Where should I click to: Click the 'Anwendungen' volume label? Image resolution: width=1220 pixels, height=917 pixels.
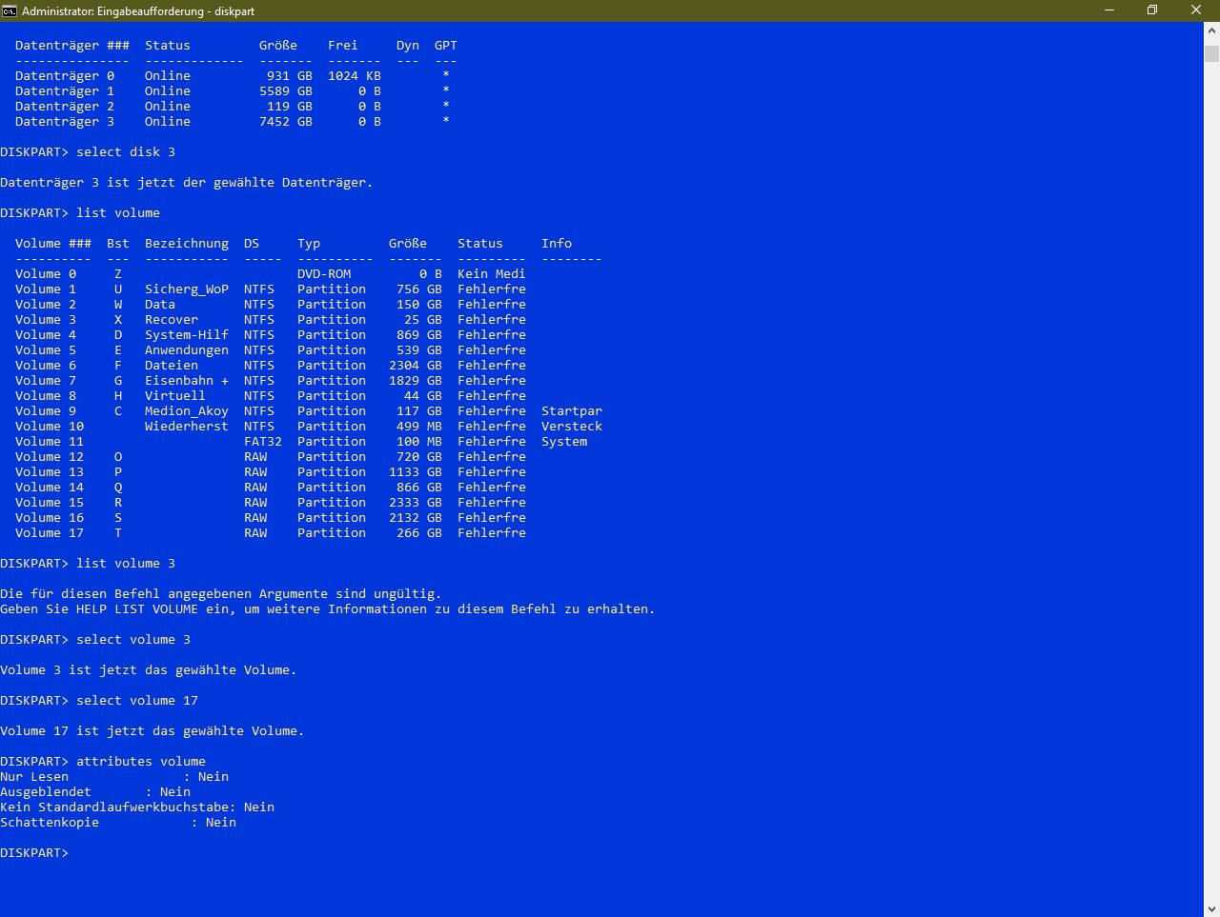coord(187,350)
